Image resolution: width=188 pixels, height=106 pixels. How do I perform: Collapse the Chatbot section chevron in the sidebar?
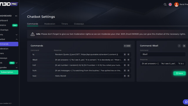pyautogui.click(x=16, y=39)
